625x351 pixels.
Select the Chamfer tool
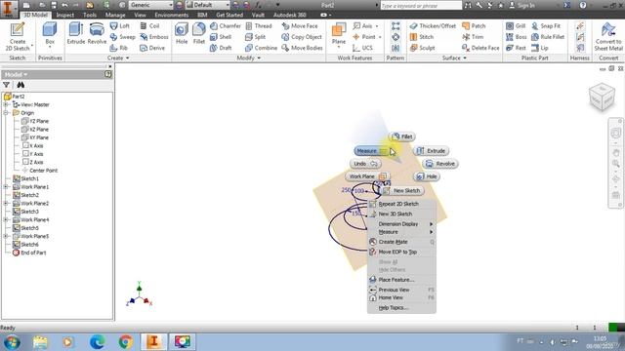pyautogui.click(x=226, y=26)
